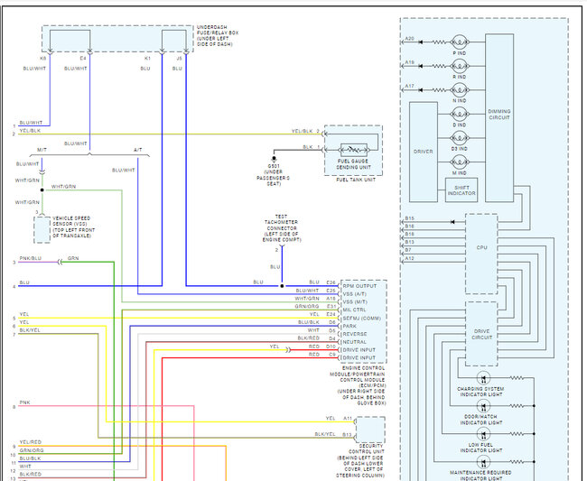Click the 'PNK' wire color label
The height and width of the screenshot is (481, 587).
[24, 402]
